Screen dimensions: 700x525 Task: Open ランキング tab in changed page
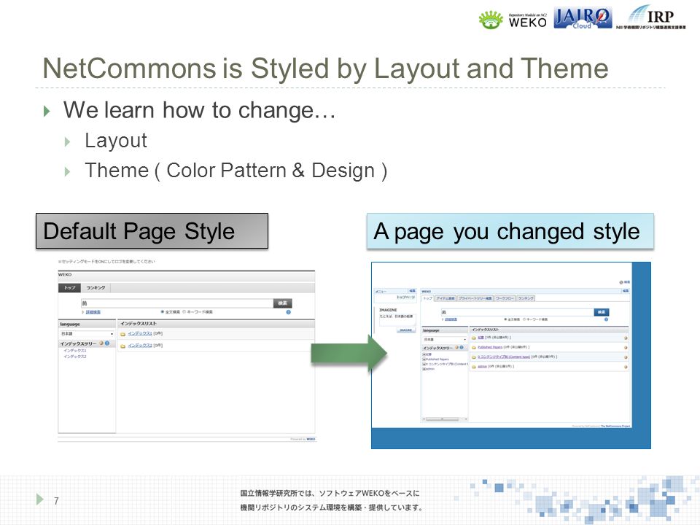coord(526,298)
